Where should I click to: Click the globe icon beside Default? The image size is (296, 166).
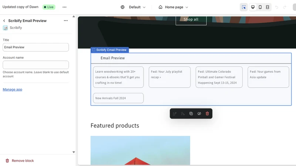122,7
